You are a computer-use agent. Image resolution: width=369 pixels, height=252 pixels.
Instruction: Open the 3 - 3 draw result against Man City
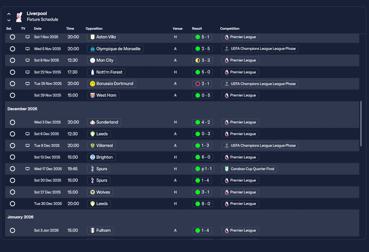(202, 60)
